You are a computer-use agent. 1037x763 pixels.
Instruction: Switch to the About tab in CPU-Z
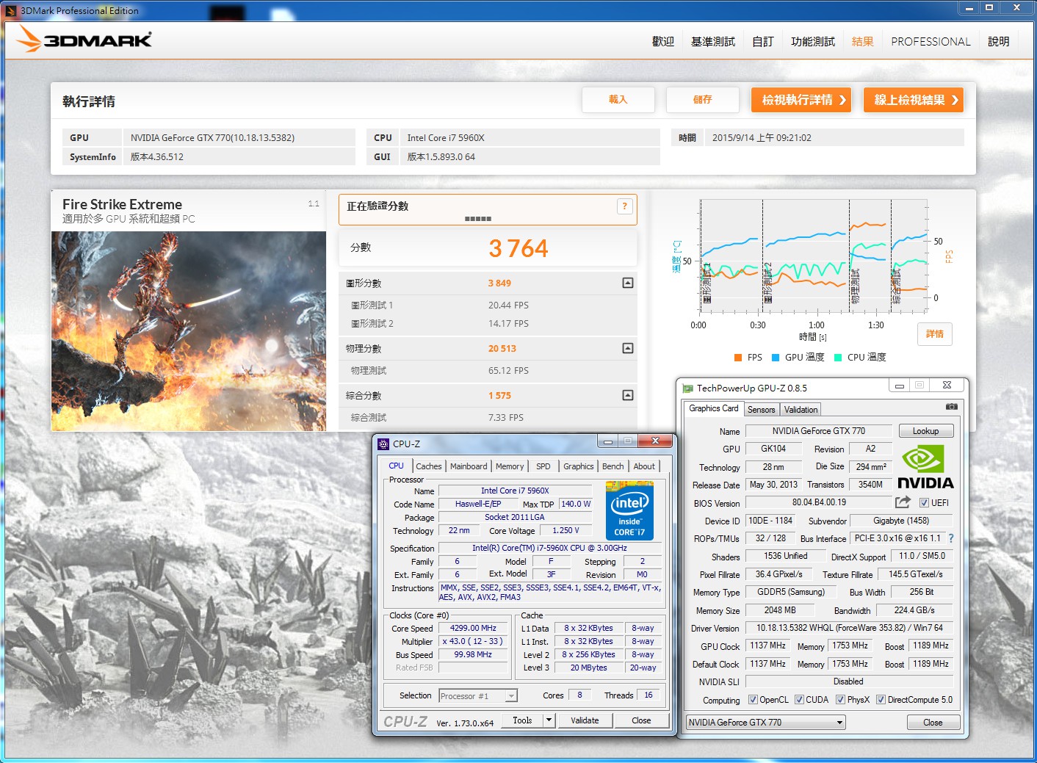(x=644, y=466)
